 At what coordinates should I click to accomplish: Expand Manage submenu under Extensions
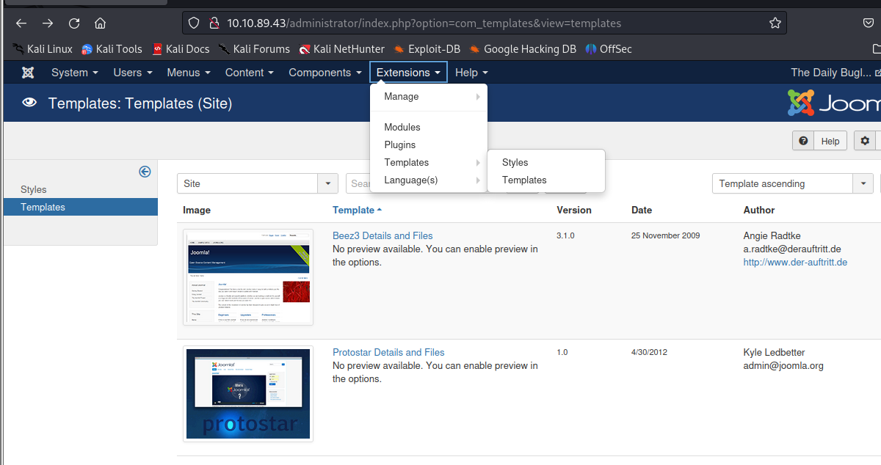(x=429, y=97)
